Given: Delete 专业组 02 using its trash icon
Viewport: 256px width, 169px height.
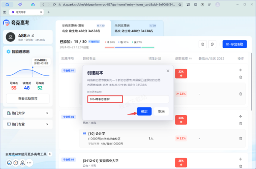Looking at the screenshot, I should click(241, 124).
